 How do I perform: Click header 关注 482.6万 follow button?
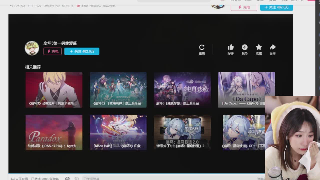pyautogui.click(x=276, y=7)
